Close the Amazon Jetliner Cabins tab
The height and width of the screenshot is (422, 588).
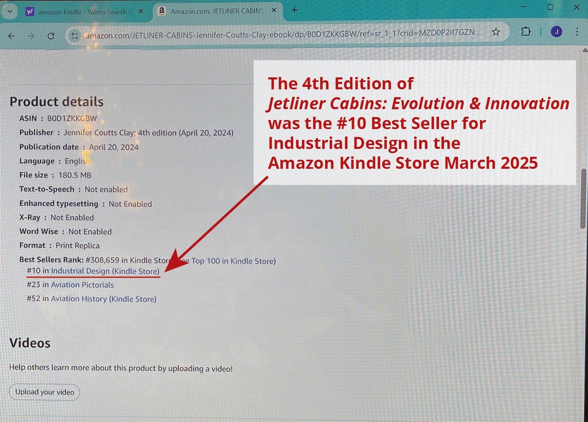274,10
